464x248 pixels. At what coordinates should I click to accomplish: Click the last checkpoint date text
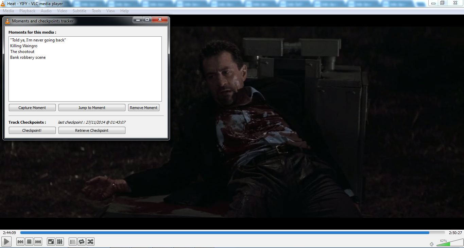(x=92, y=122)
